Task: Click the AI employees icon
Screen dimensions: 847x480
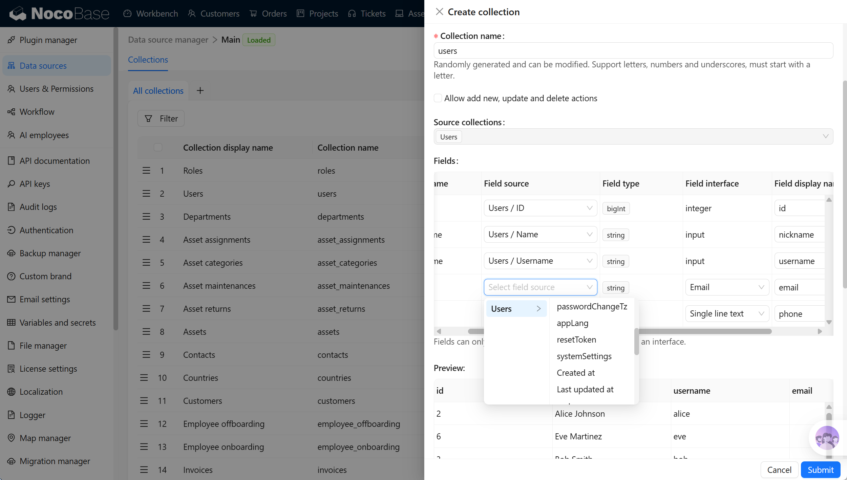Action: (11, 135)
